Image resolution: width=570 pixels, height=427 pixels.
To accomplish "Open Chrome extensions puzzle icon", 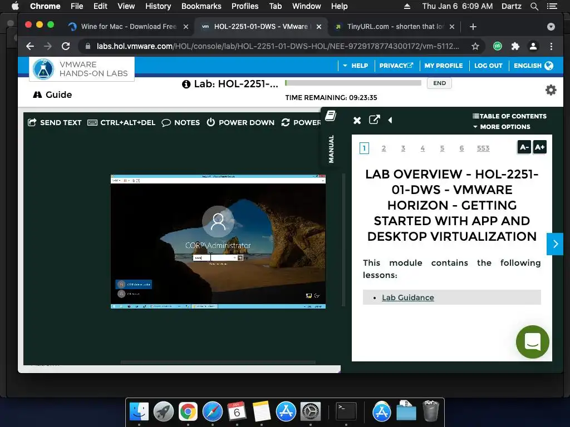I will coord(515,46).
